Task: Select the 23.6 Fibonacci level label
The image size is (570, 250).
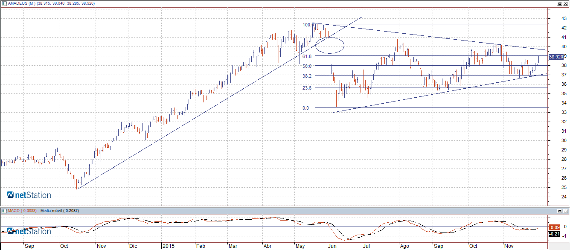Action: [307, 88]
